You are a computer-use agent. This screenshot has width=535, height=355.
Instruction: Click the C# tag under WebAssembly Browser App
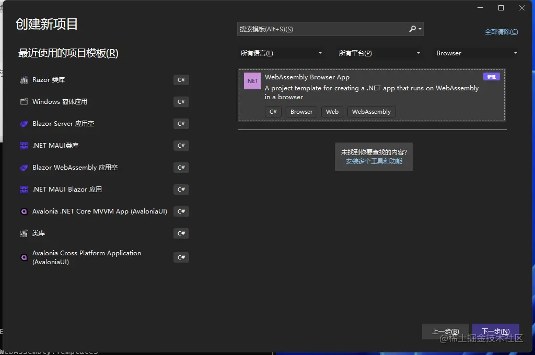tap(273, 112)
